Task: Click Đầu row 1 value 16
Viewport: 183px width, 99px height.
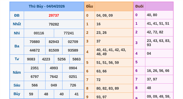Action: (x=98, y=24)
